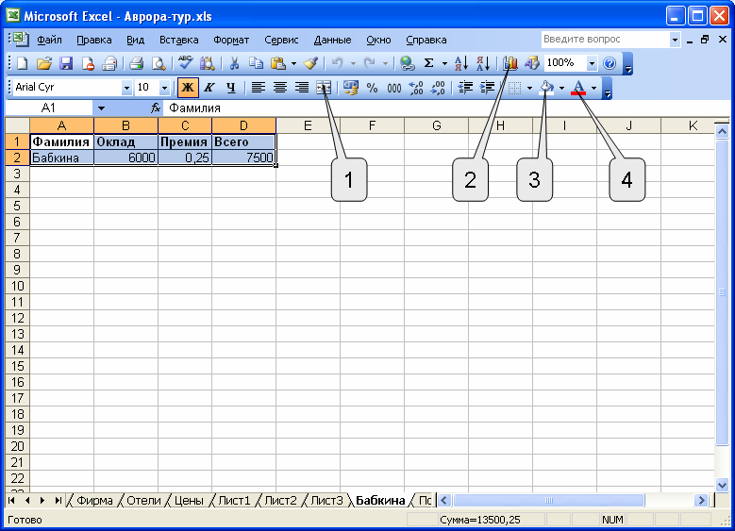Click the Sort Ascending icon
Viewport: 735px width, 531px height.
[x=460, y=63]
